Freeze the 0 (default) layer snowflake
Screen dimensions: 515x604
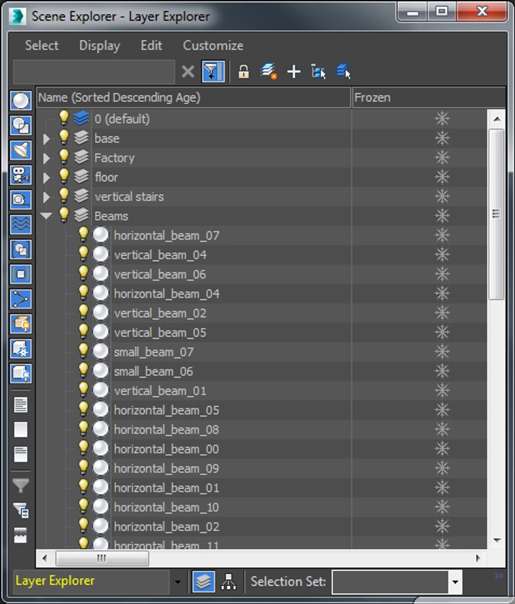pyautogui.click(x=442, y=119)
